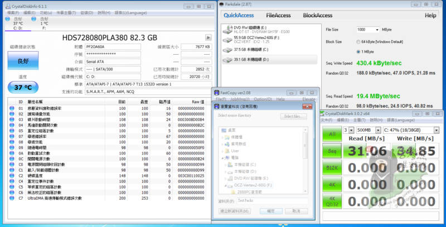Select the 39.1 GB drive (D:) in Parkdale
Viewport: 446px width, 227px height.
(x=269, y=60)
